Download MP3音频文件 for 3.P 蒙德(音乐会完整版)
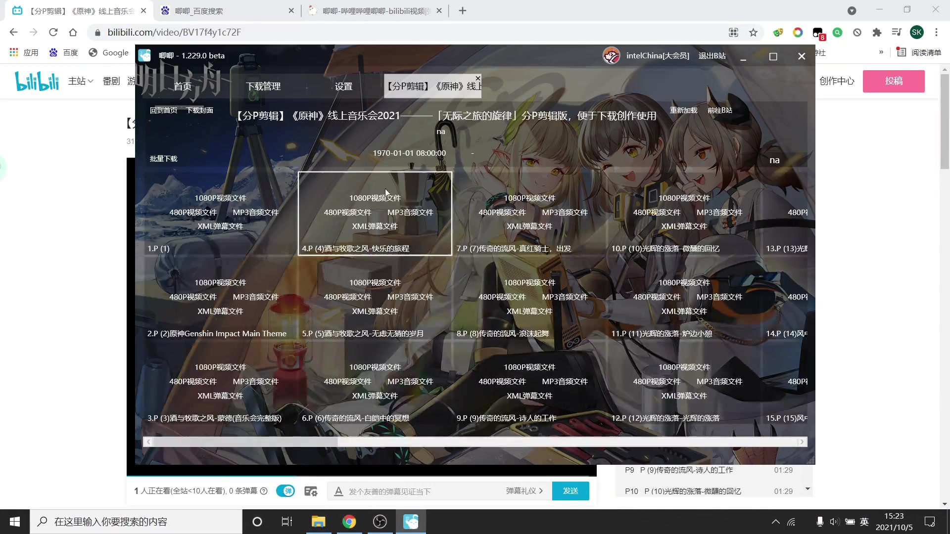 coord(256,381)
